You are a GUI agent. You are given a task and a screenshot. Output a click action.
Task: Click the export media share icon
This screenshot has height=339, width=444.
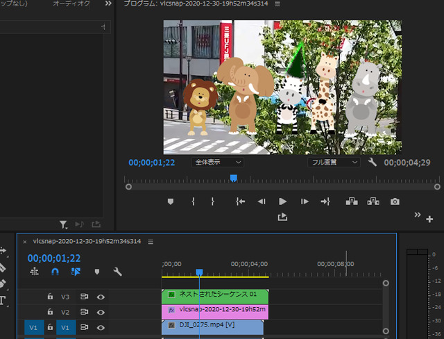[282, 217]
